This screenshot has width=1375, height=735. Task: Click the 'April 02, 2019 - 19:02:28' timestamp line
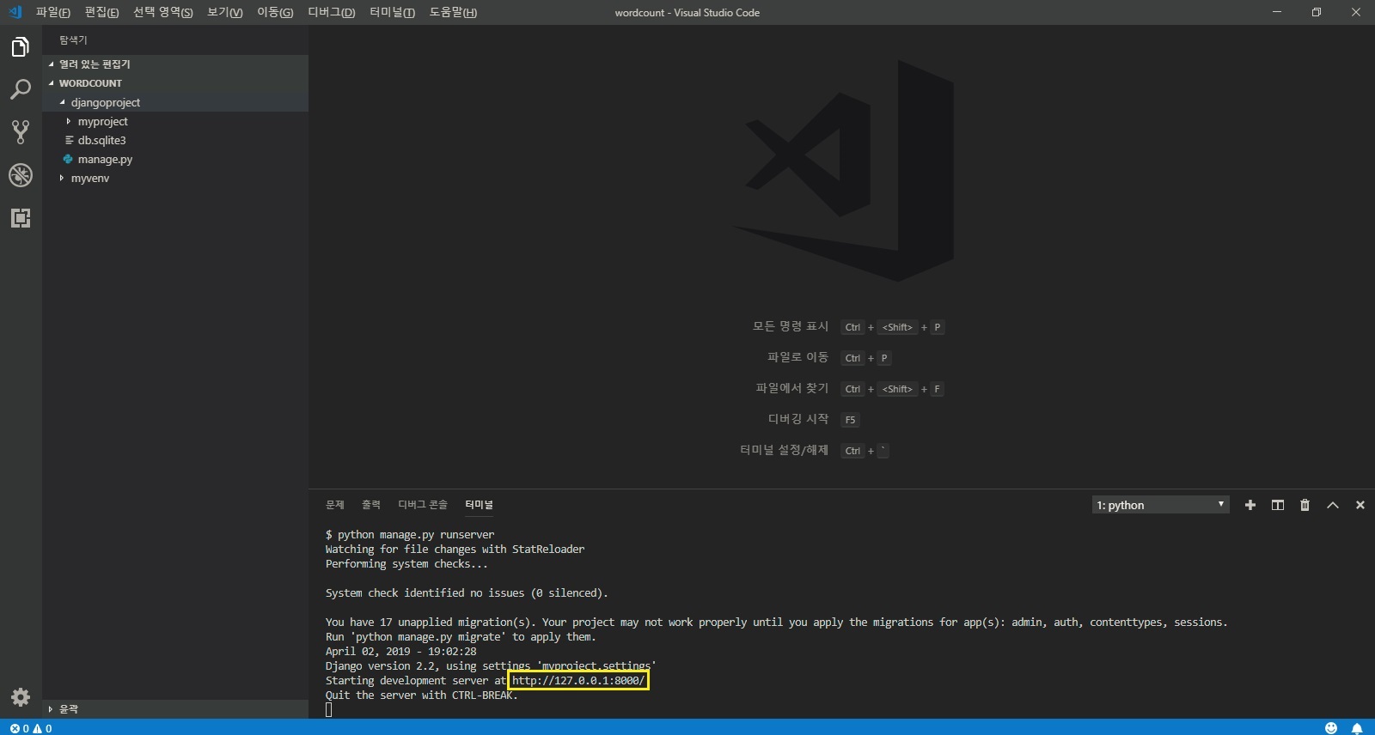(x=400, y=652)
